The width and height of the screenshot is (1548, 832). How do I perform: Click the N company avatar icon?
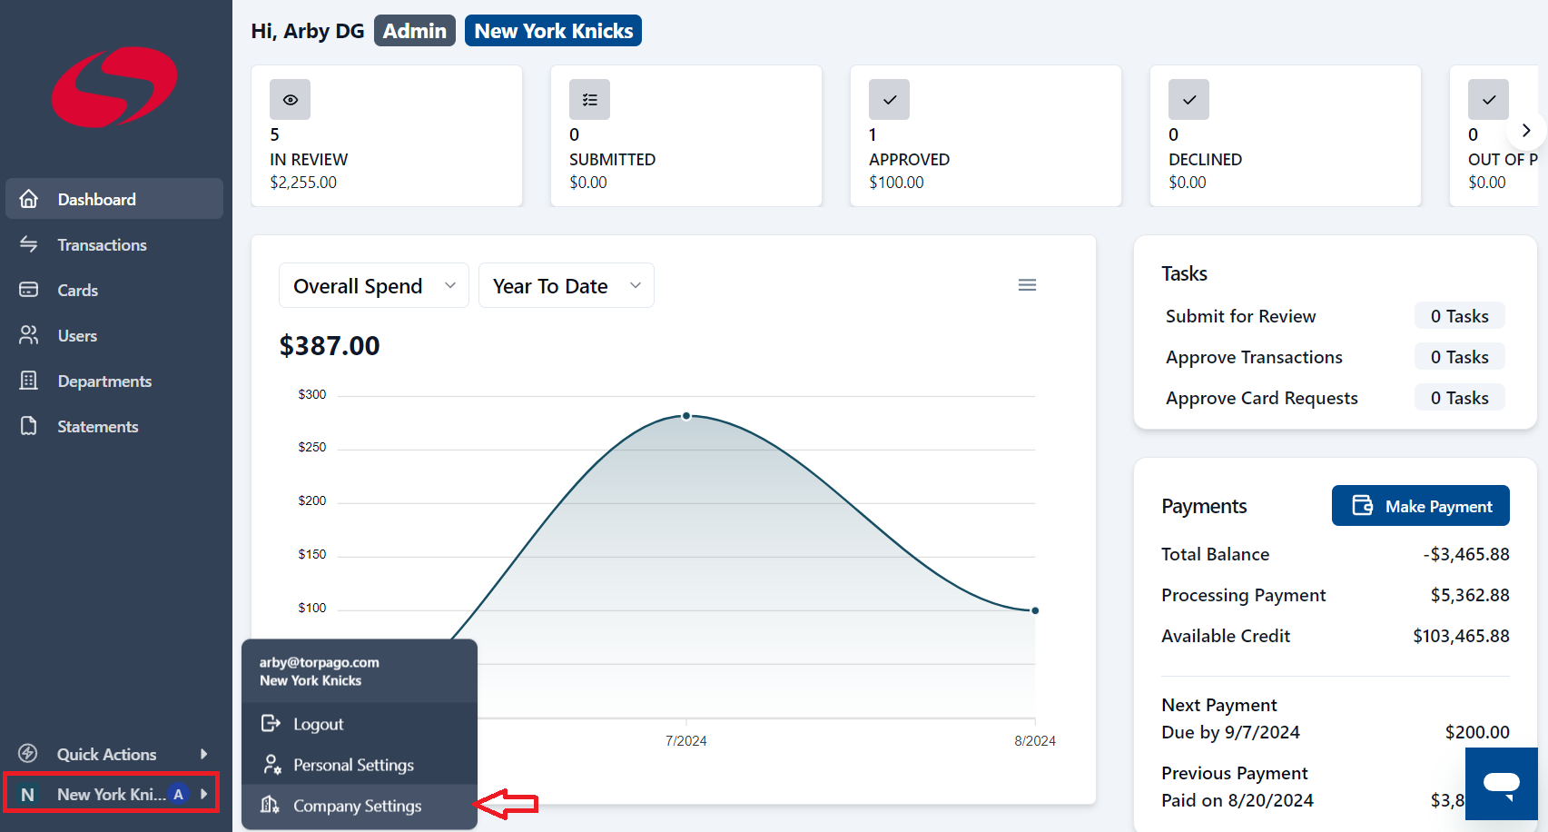[x=27, y=795]
